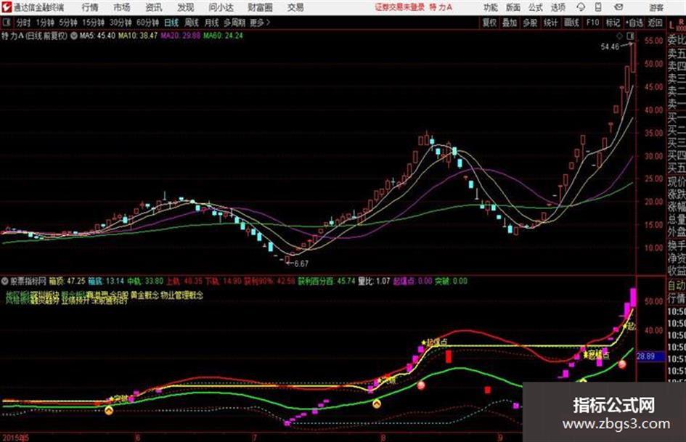Select the 多周期 multi-period view
This screenshot has height=442, width=686.
click(x=234, y=22)
